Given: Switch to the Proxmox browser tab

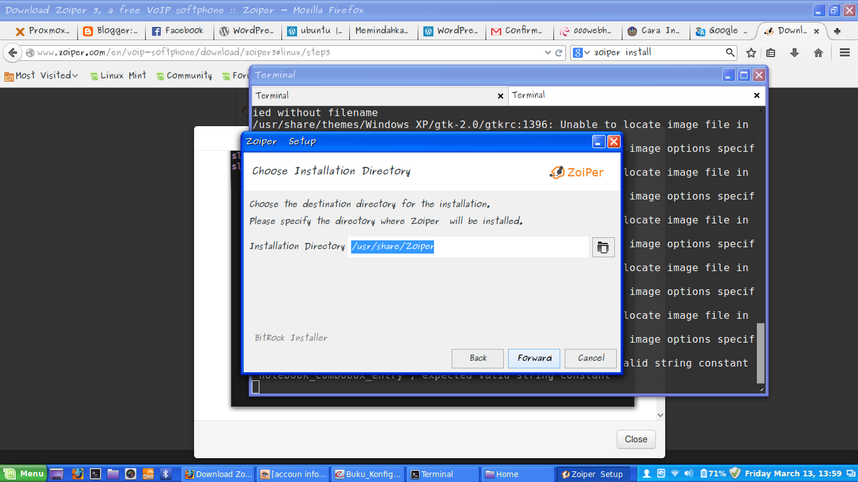Looking at the screenshot, I should (x=43, y=31).
